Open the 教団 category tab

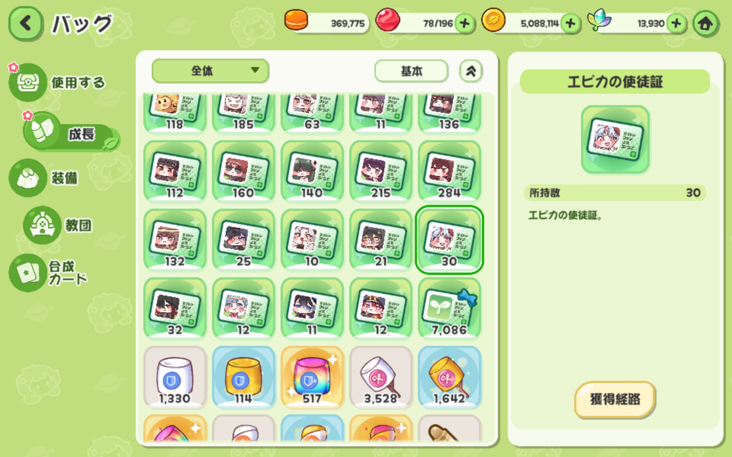tap(58, 225)
